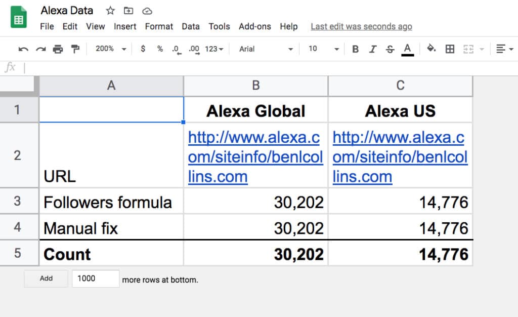The image size is (518, 317).
Task: Click the print icon
Action: (x=58, y=49)
